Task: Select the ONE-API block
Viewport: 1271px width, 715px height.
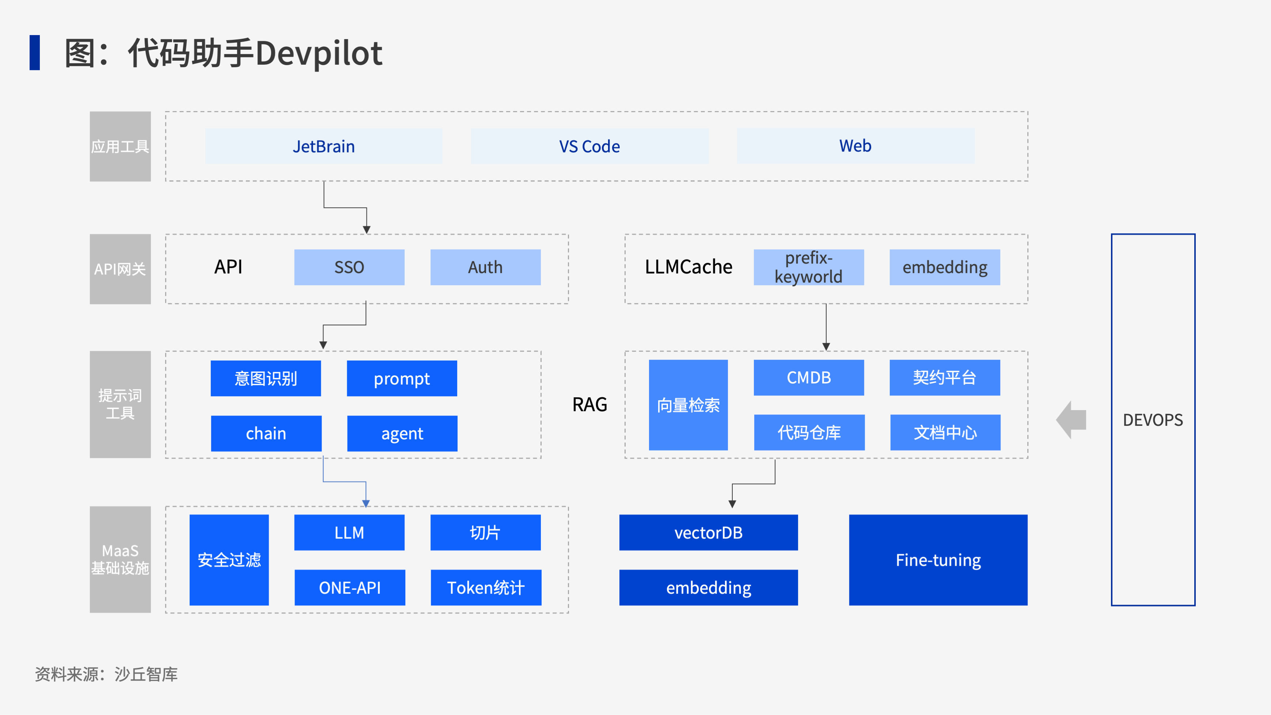Action: click(x=349, y=587)
